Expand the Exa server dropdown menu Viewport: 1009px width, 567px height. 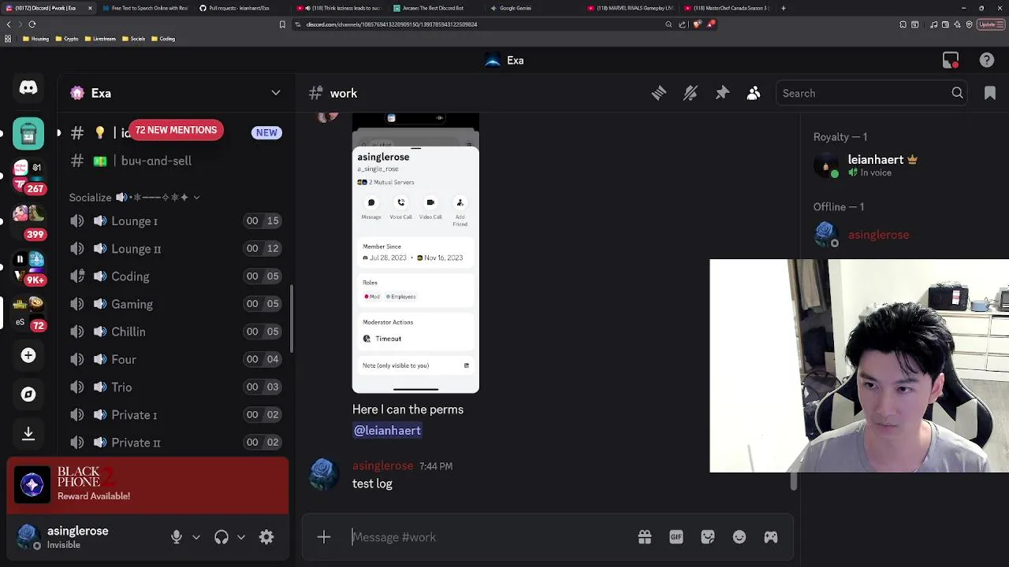pos(276,93)
